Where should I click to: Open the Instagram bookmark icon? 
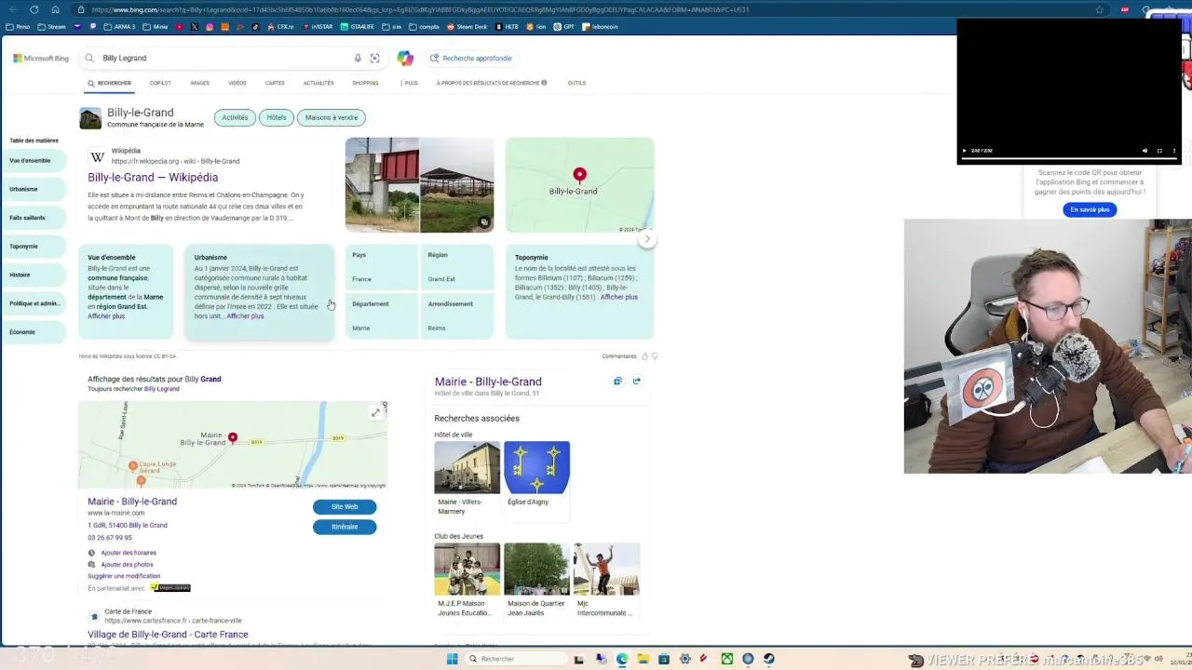(210, 27)
